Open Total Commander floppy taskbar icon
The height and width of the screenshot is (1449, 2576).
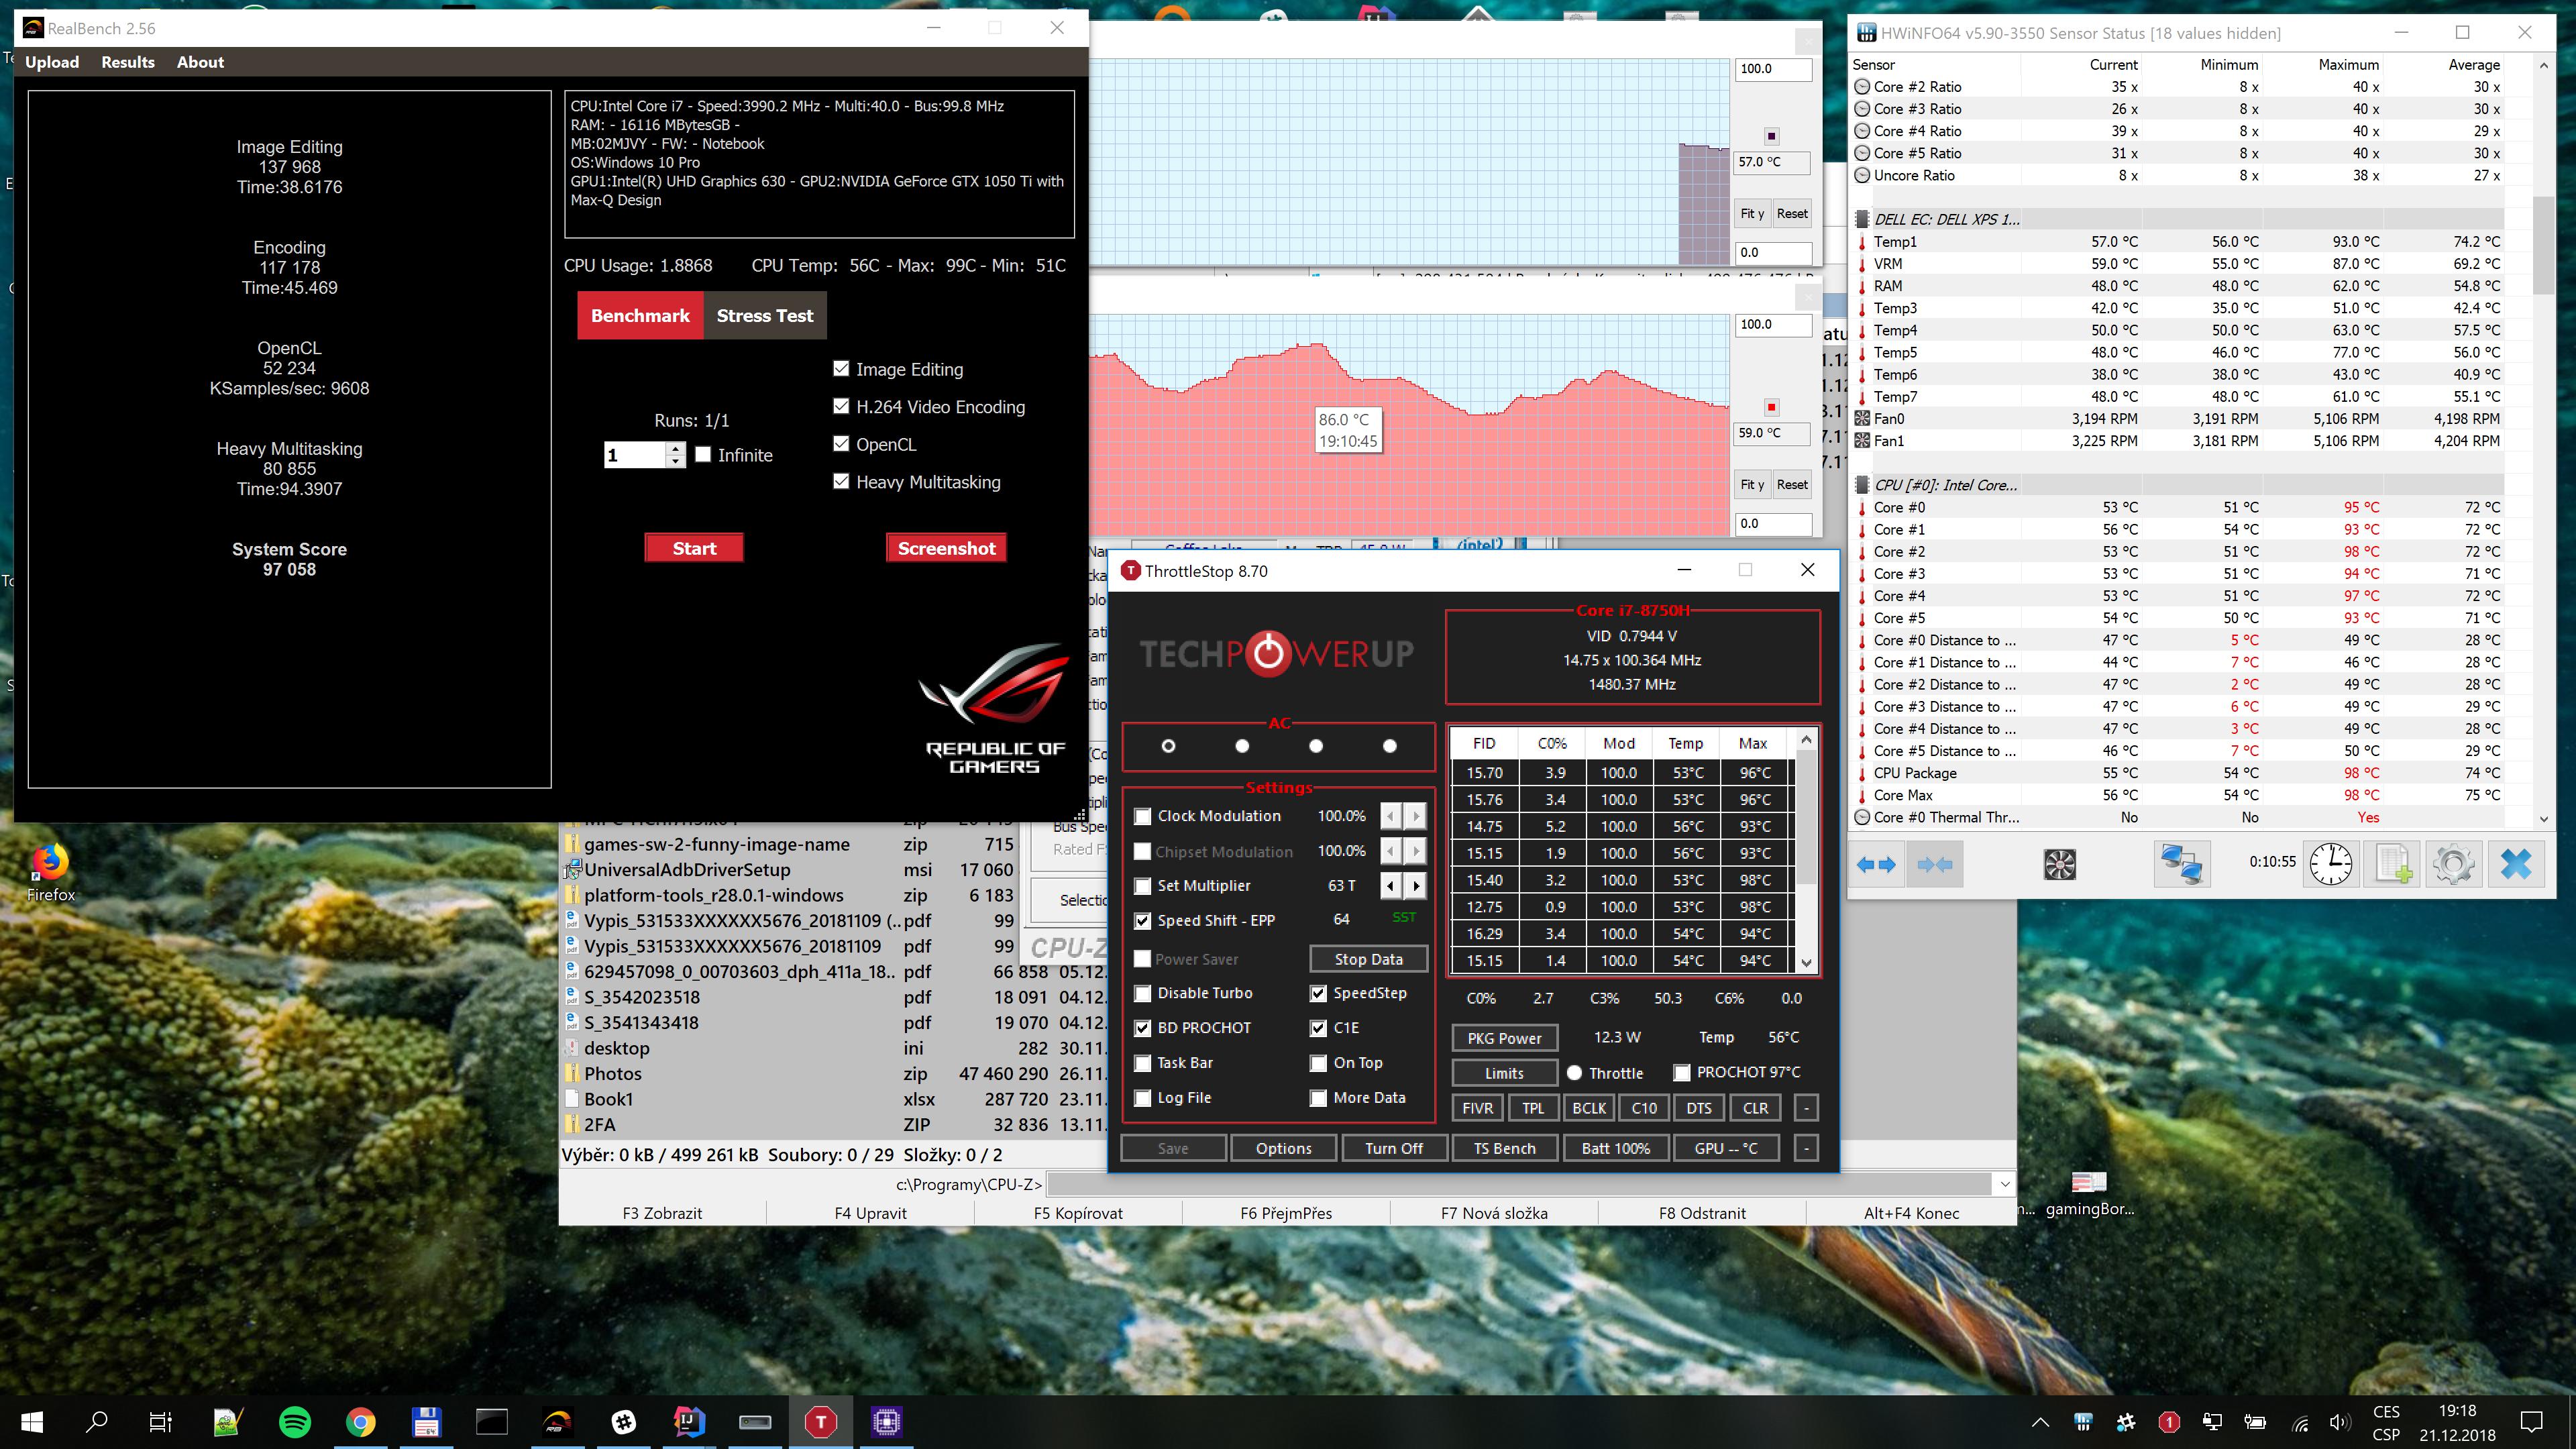click(x=426, y=1421)
